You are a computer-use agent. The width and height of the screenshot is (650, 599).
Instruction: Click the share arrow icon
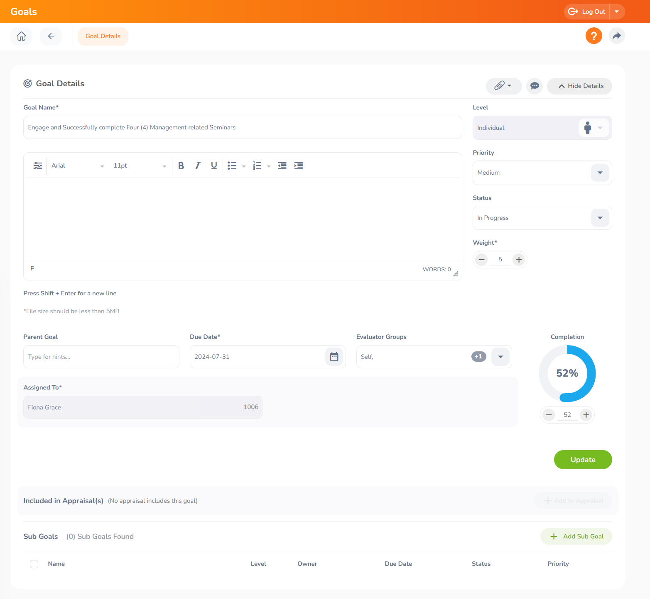point(616,36)
